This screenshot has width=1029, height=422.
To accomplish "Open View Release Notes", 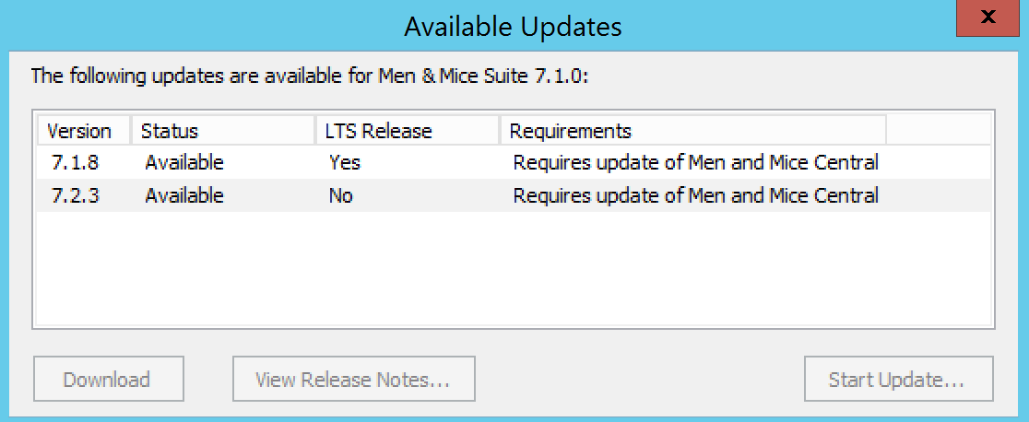I will (x=353, y=380).
